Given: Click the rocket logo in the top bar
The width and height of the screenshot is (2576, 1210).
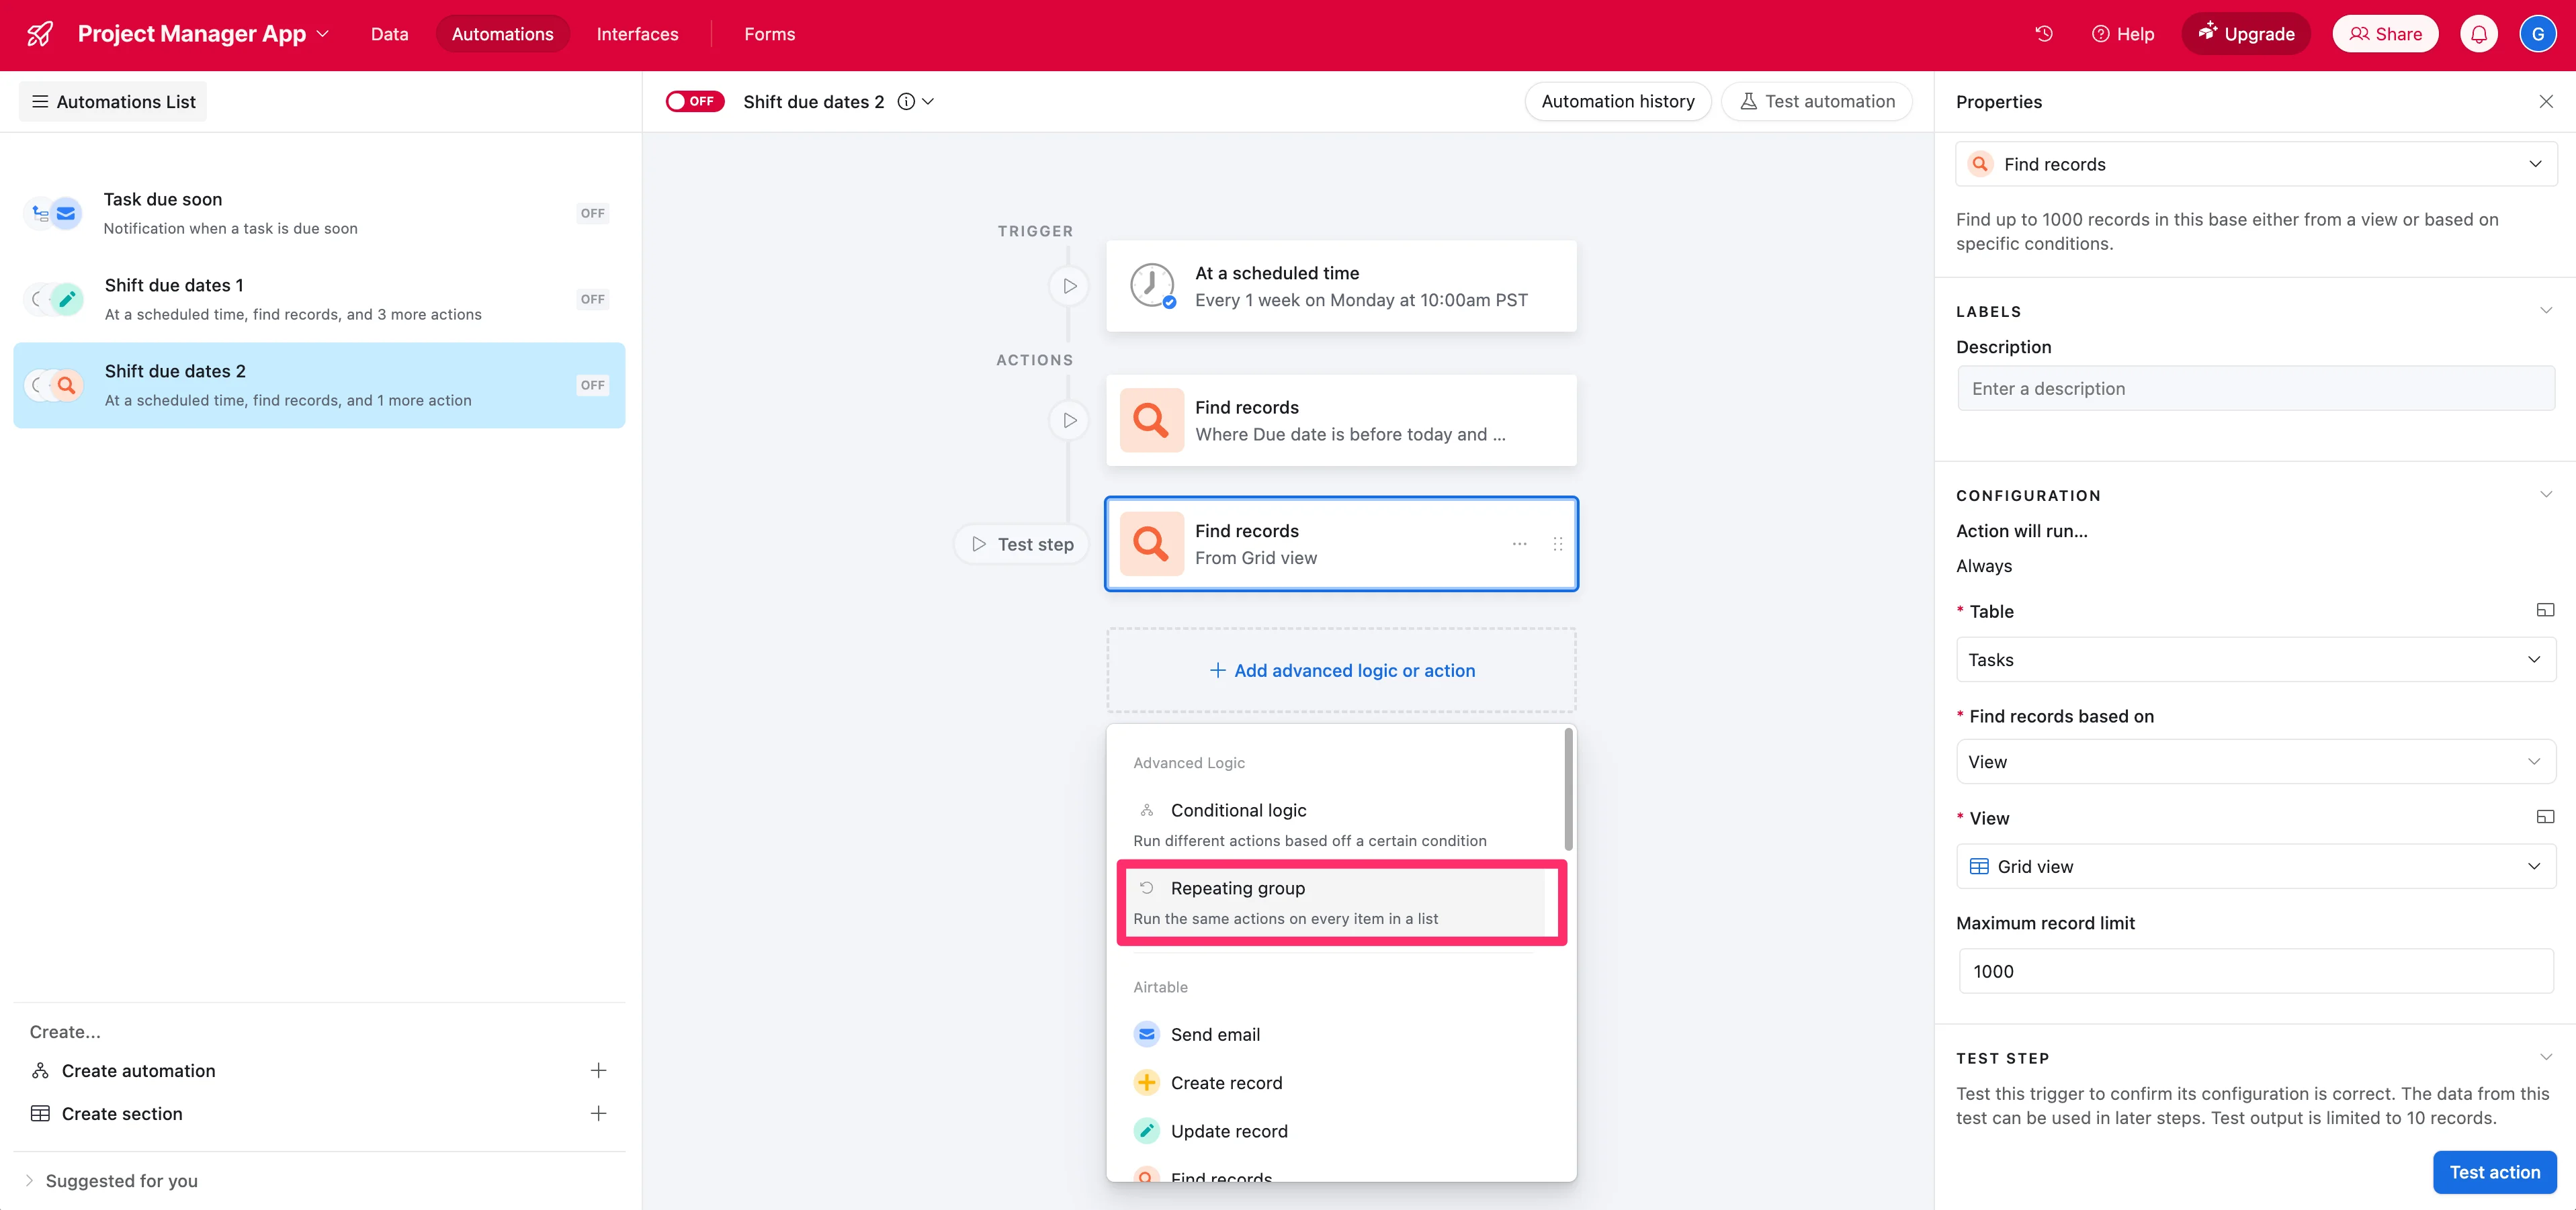Looking at the screenshot, I should (x=40, y=34).
